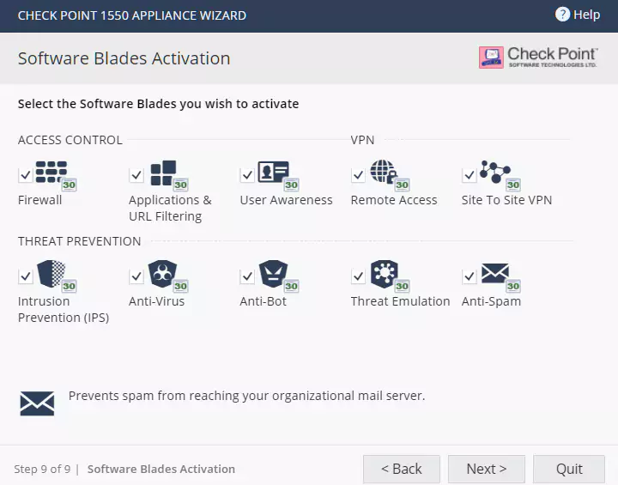Quit the appliance wizard
This screenshot has height=485, width=618.
click(x=569, y=469)
